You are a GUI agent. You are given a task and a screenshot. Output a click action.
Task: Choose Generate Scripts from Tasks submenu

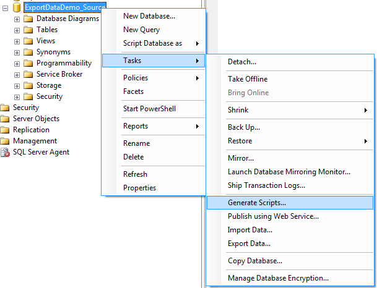[x=257, y=203]
